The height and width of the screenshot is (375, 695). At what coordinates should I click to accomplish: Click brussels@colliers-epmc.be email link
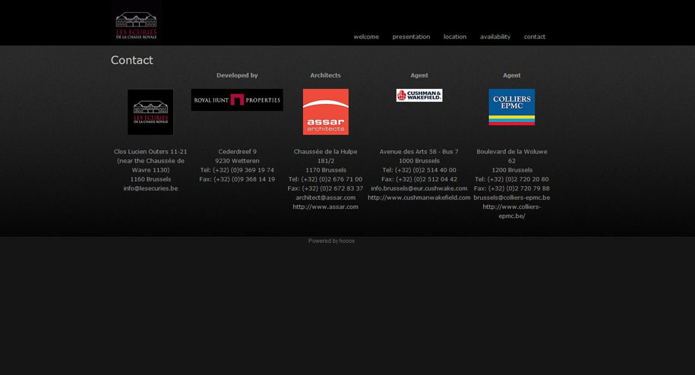click(x=512, y=197)
